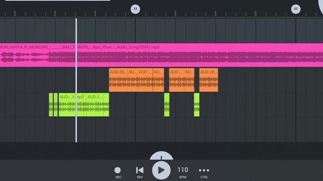Select the pink MORI_MAIYA_KI_MUNDARI audio clip
Viewport: 323px width, 181px height.
(x=161, y=55)
